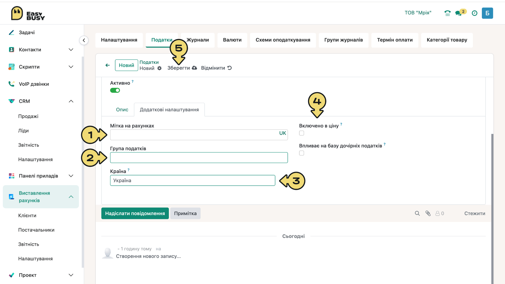Click the Стежити follow link

pyautogui.click(x=475, y=214)
